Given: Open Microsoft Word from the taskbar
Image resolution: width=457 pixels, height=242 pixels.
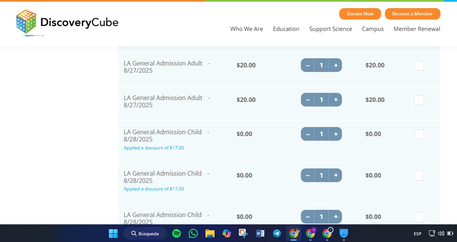Looking at the screenshot, I should pyautogui.click(x=260, y=233).
